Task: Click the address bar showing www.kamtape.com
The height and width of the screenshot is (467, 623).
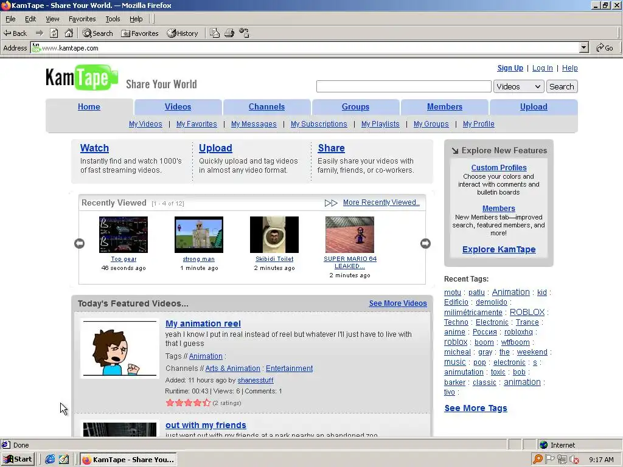Action: click(x=305, y=48)
